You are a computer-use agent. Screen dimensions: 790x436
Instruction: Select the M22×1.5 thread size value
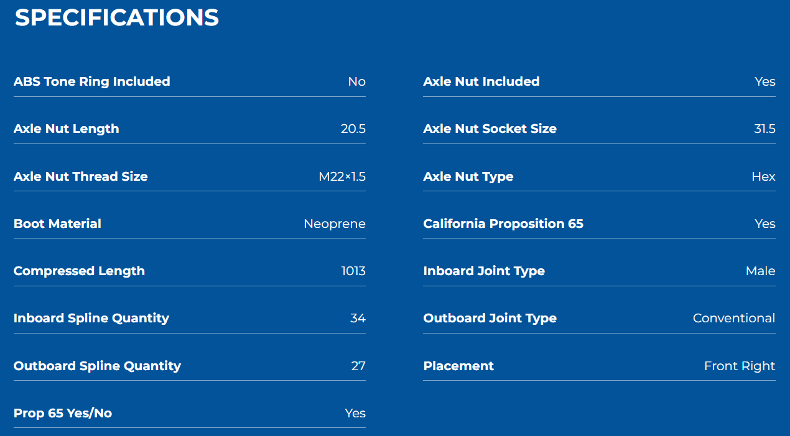[342, 177]
